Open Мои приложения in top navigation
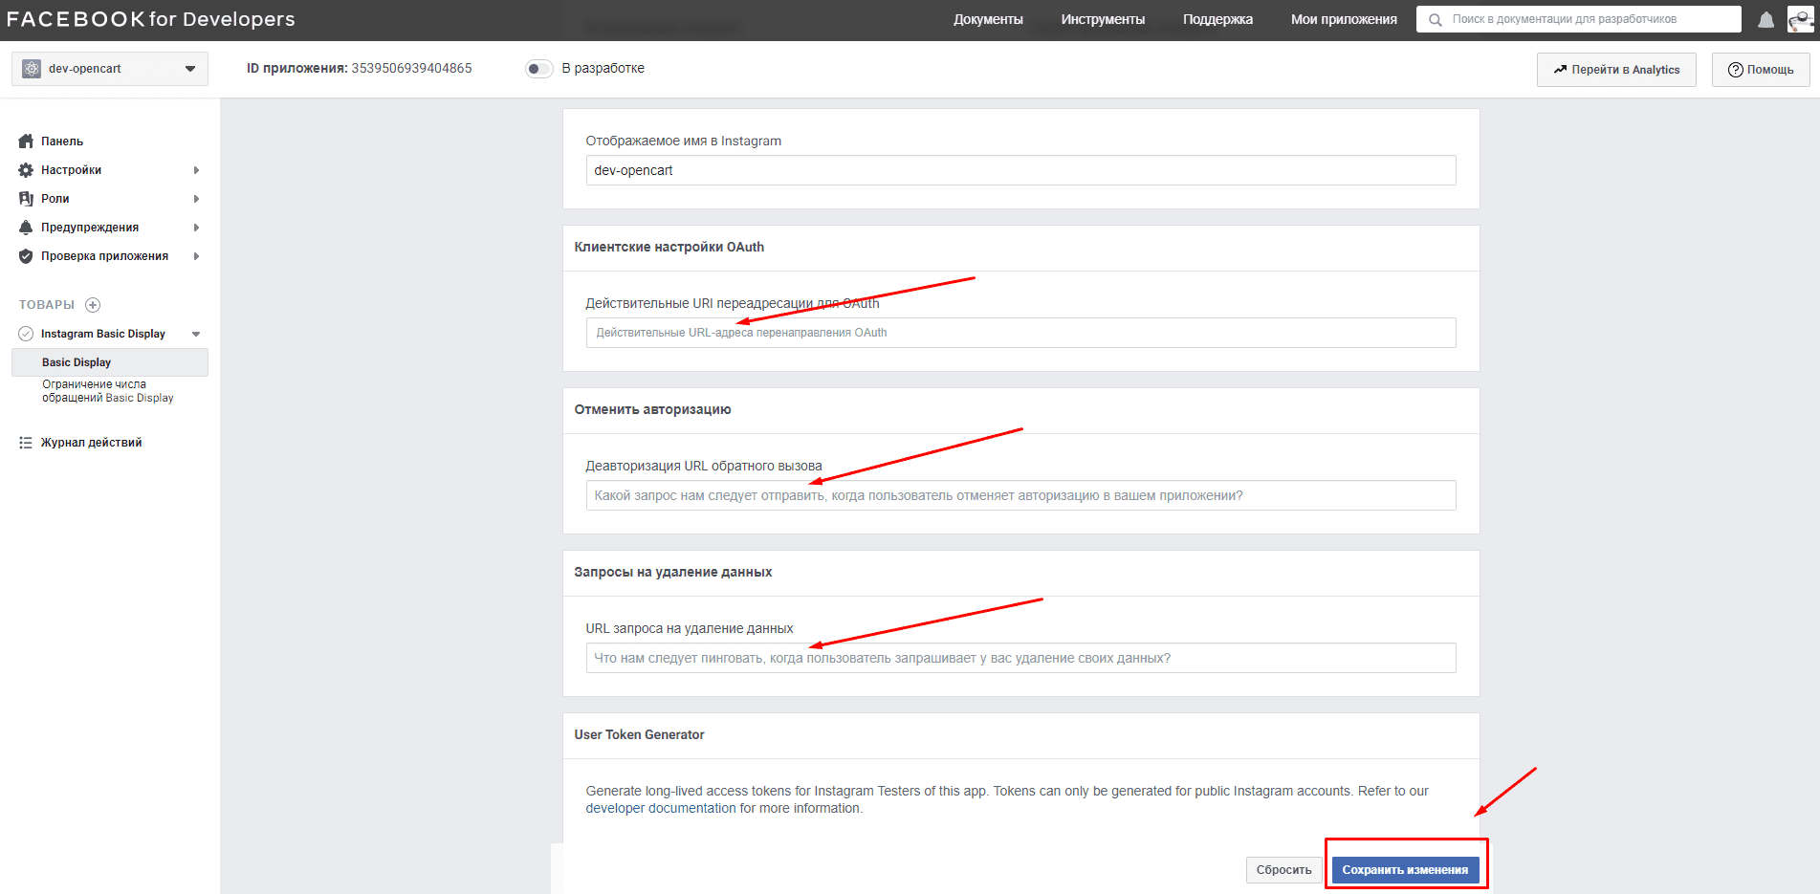 pyautogui.click(x=1344, y=19)
